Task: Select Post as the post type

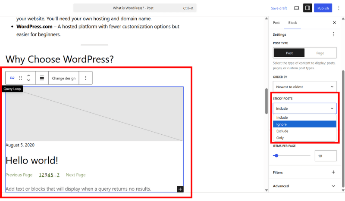Action: point(289,53)
